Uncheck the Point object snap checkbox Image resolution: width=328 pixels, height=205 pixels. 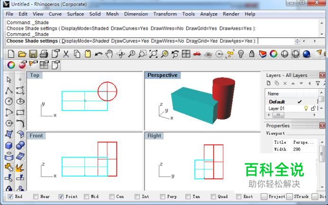click(61, 196)
